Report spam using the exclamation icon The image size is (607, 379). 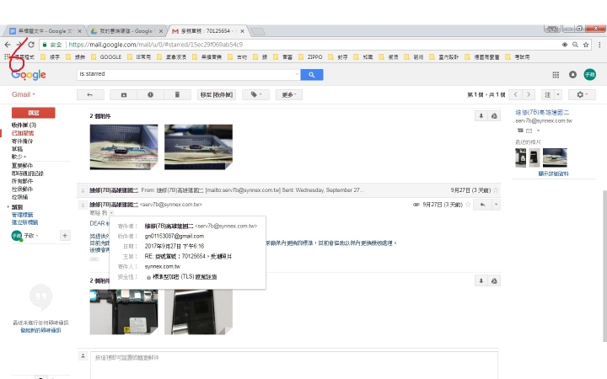(x=150, y=94)
